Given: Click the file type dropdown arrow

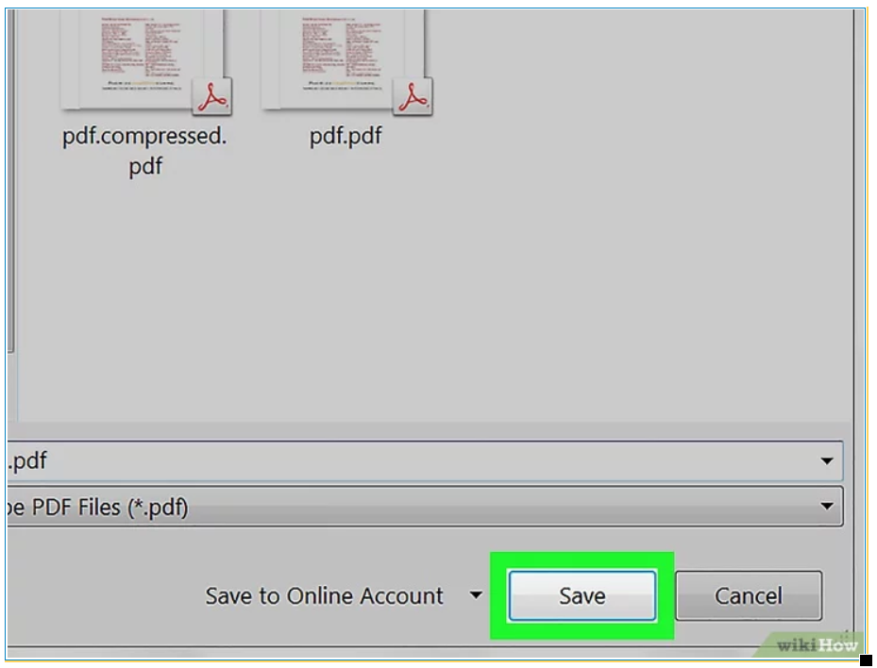Looking at the screenshot, I should pos(827,507).
